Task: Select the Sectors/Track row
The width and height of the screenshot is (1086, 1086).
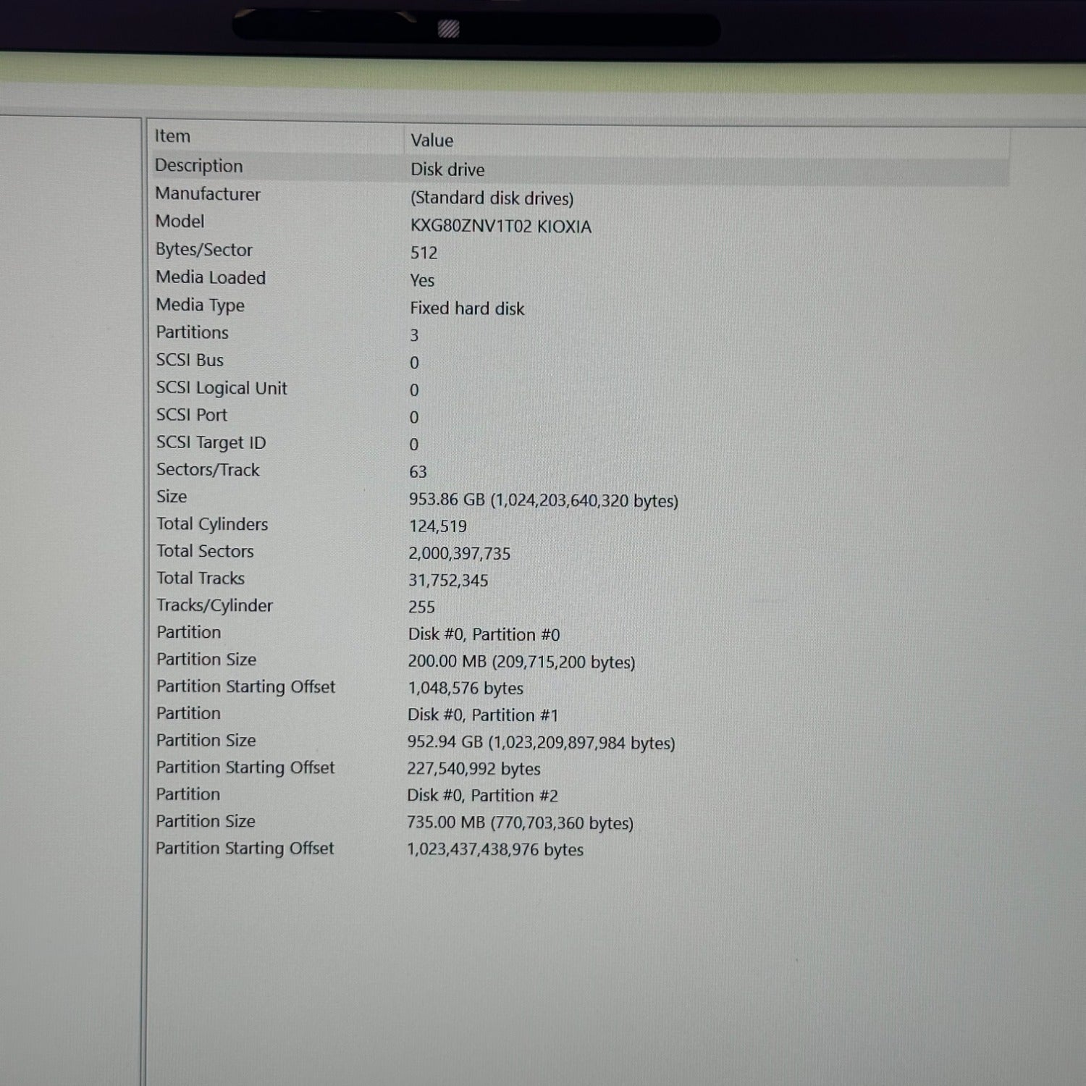Action: click(208, 470)
